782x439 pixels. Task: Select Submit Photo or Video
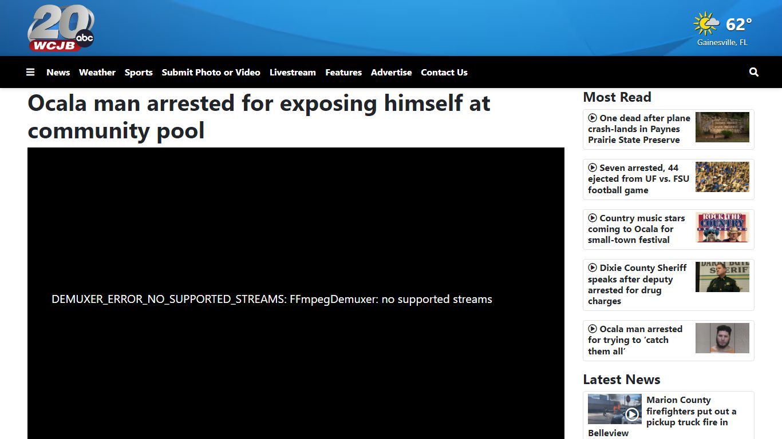[x=211, y=72]
